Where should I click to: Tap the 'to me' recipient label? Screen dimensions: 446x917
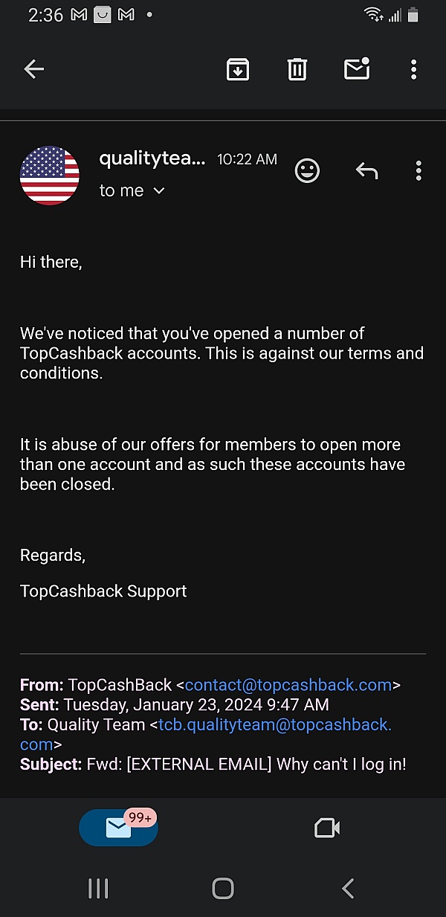pyautogui.click(x=121, y=191)
